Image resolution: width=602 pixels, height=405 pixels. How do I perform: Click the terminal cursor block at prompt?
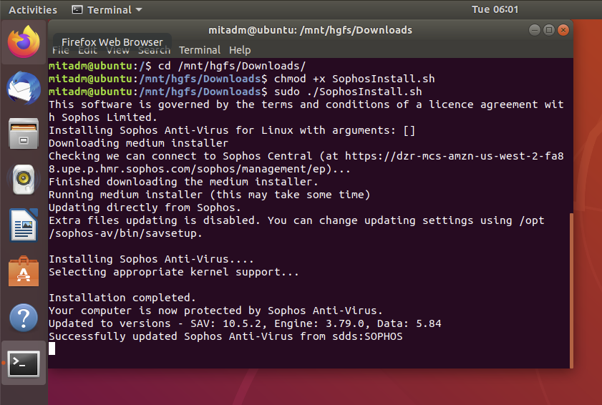pyautogui.click(x=52, y=348)
